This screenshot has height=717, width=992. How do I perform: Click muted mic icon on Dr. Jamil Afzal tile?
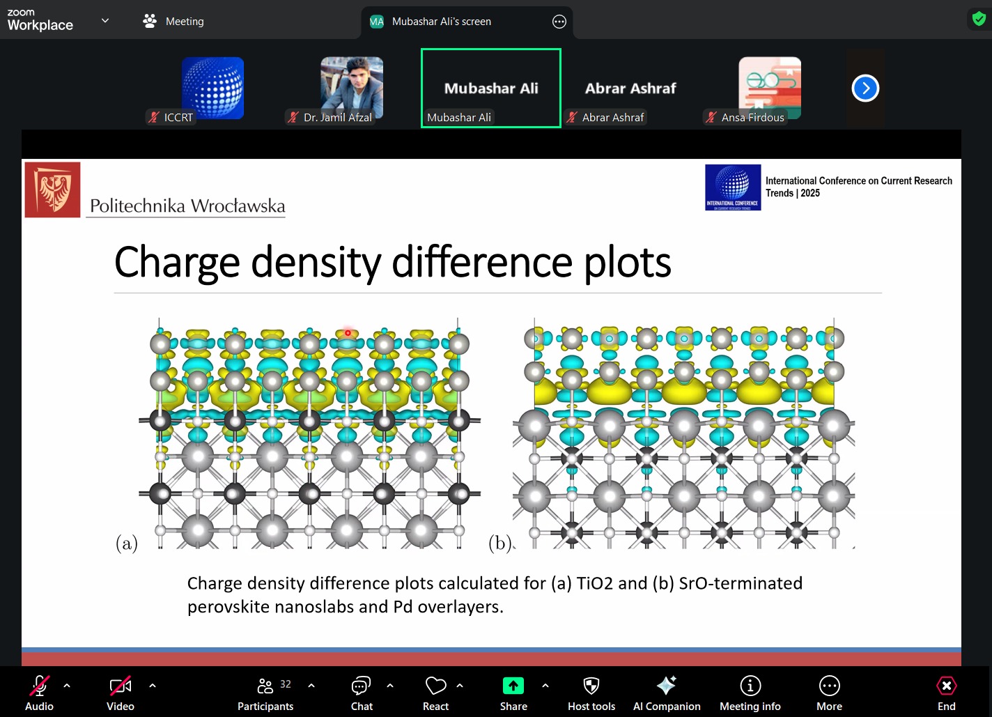coord(293,117)
